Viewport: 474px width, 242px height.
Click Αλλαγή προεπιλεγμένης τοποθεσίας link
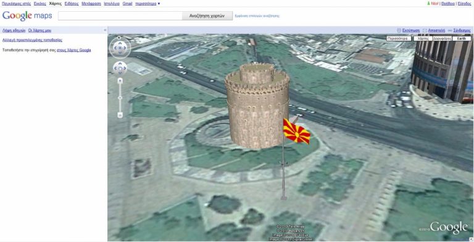pyautogui.click(x=32, y=40)
